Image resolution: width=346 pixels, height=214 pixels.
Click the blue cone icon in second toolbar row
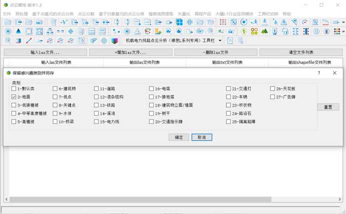[x=18, y=31]
